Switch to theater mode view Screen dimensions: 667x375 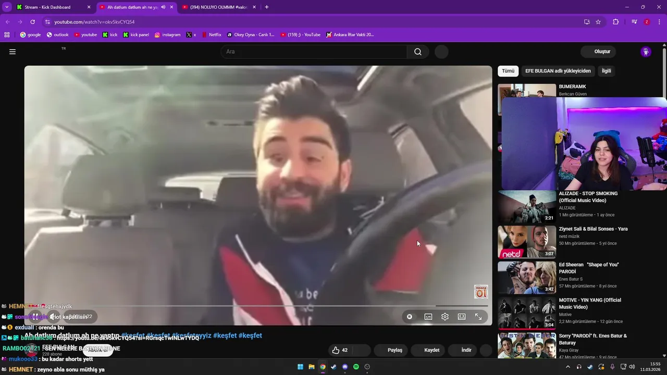pos(462,317)
